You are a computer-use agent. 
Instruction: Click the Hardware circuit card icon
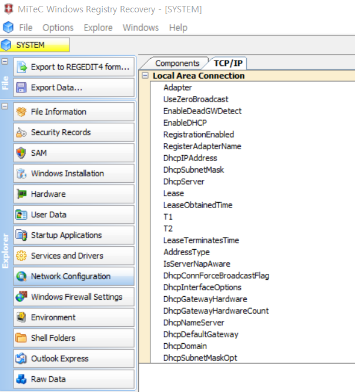21,194
